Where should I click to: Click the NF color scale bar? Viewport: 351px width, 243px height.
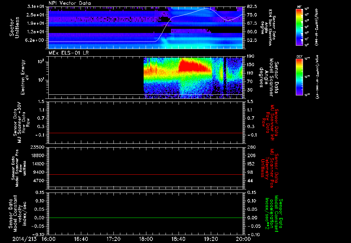[x=300, y=27]
